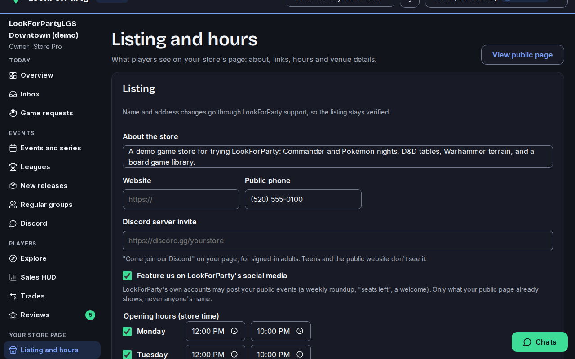Open the Chats button
Screen dimensions: 575x359
pos(540,342)
